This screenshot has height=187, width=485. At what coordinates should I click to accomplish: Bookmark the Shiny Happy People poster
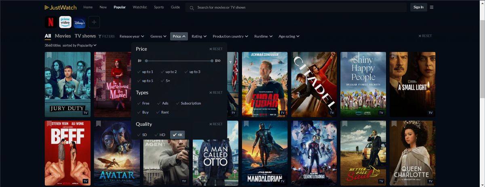pyautogui.click(x=345, y=55)
